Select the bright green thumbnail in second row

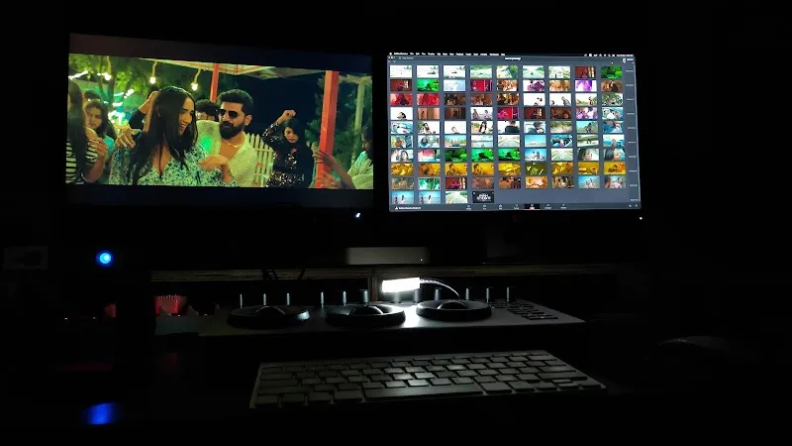(428, 85)
